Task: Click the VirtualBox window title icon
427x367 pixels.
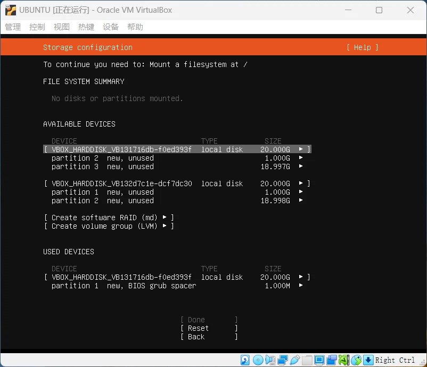Action: point(10,10)
